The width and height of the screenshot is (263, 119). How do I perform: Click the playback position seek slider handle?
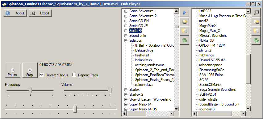click(75, 109)
